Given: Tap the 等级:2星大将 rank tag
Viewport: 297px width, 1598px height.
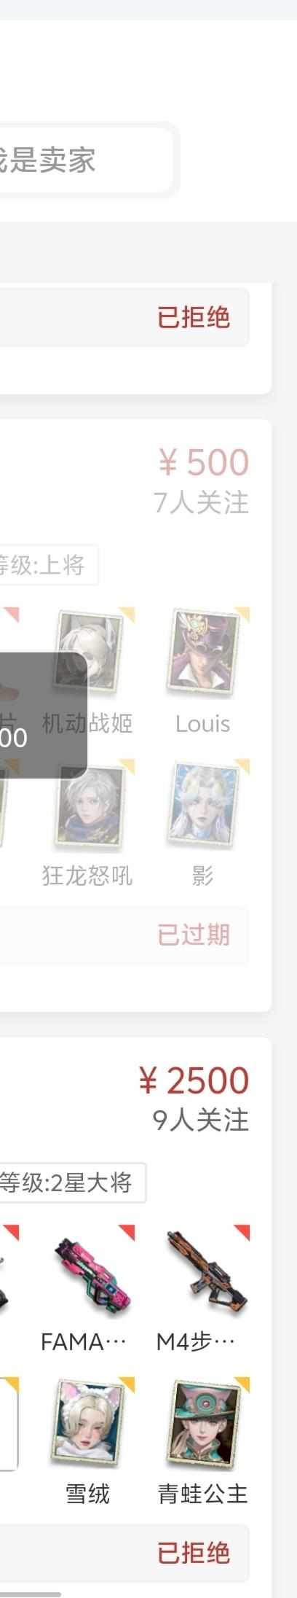Looking at the screenshot, I should pos(71,1182).
